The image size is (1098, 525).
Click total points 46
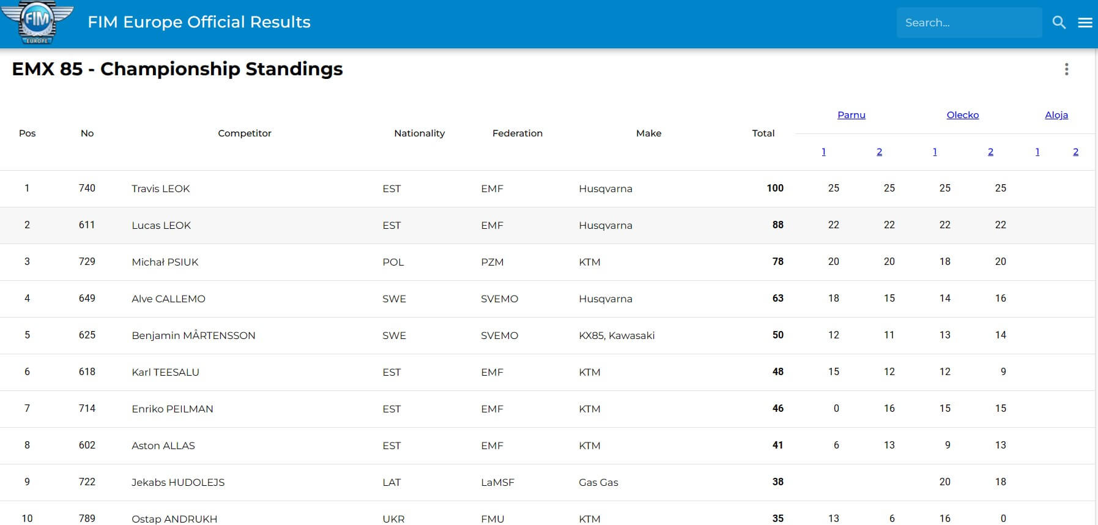[x=777, y=409]
